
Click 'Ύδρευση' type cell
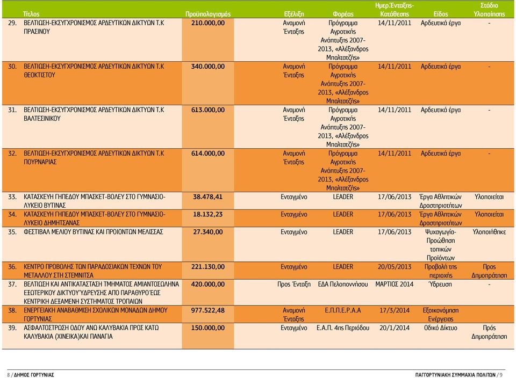[x=440, y=284]
